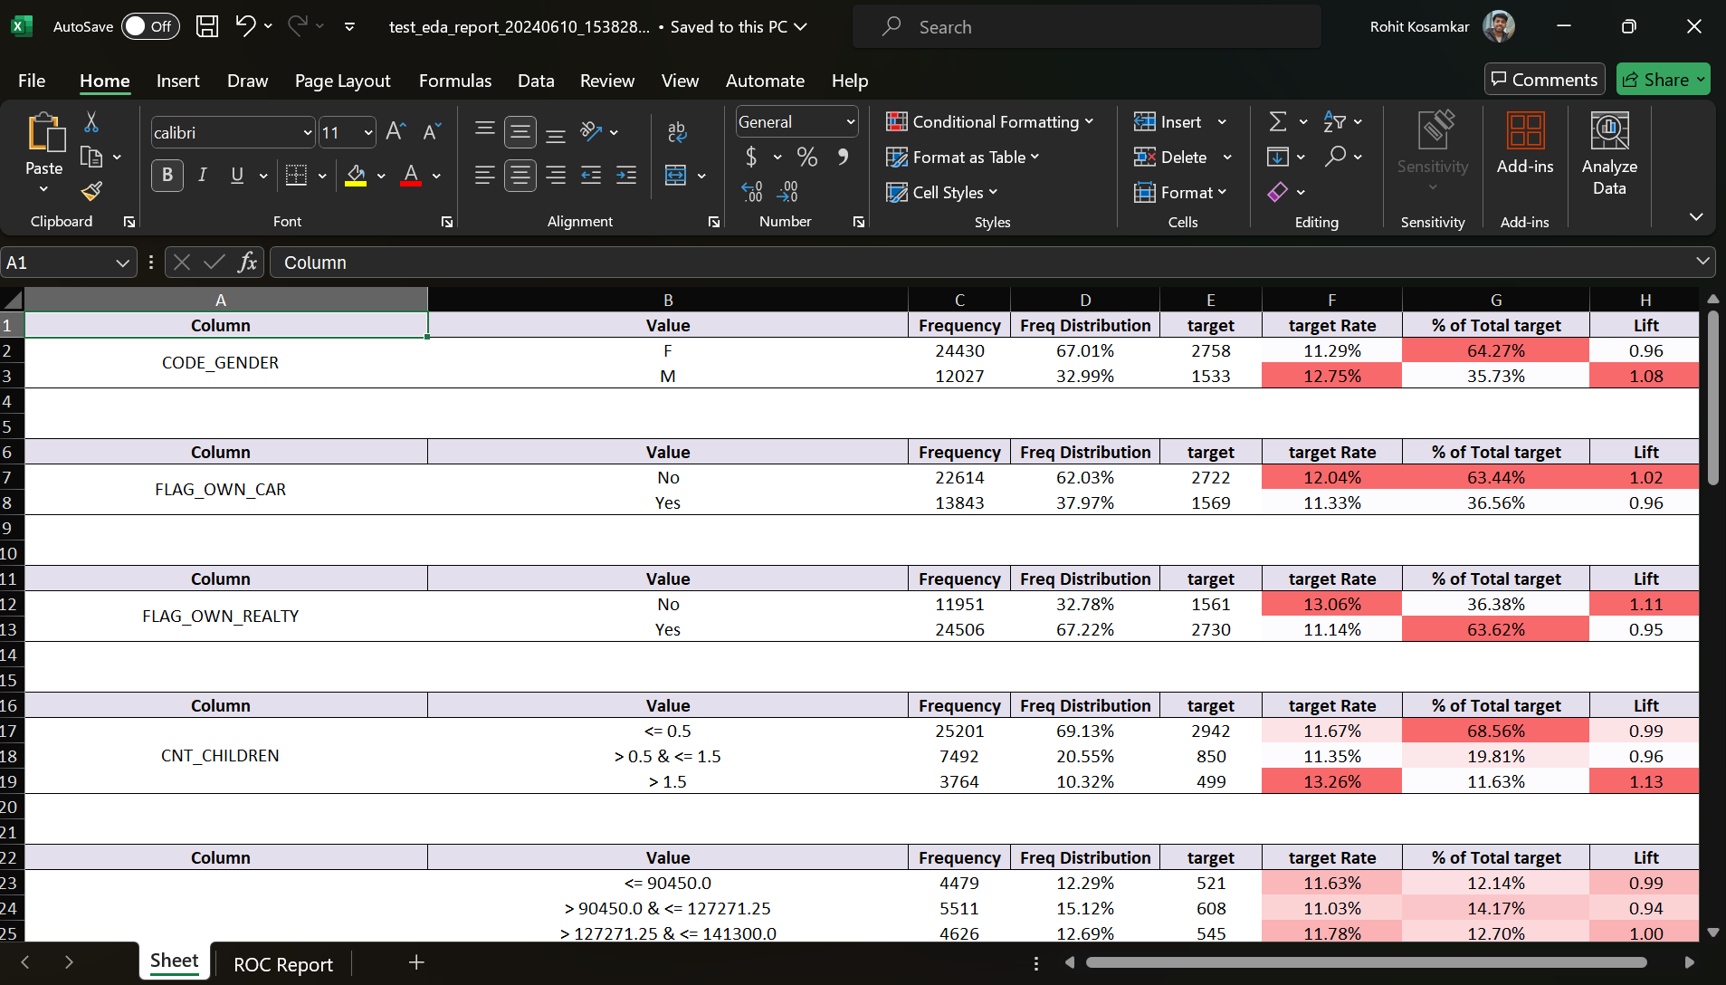This screenshot has width=1726, height=985.
Task: Toggle bold formatting
Action: tap(167, 175)
